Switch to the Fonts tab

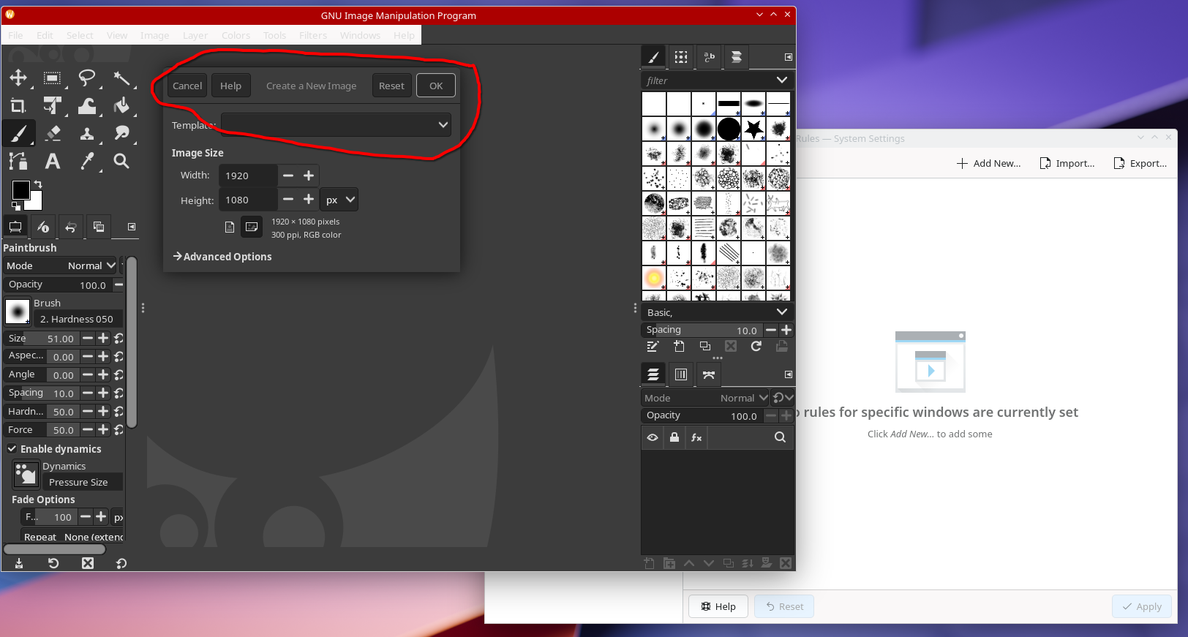click(x=709, y=57)
